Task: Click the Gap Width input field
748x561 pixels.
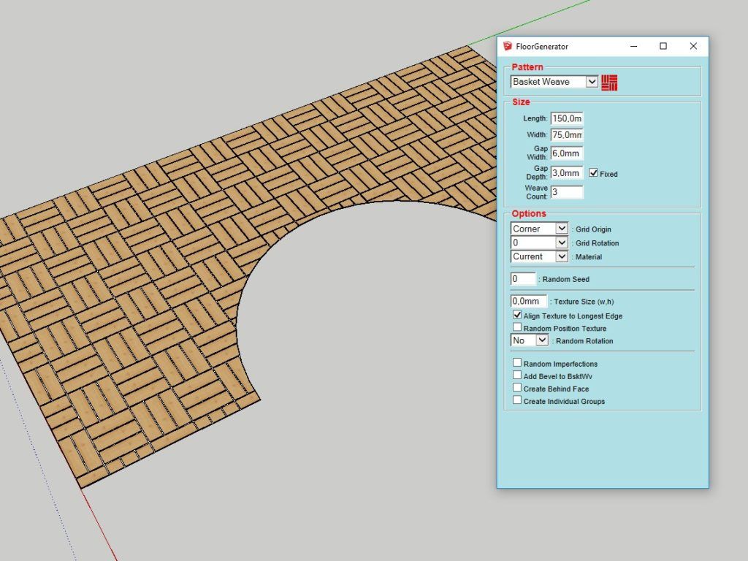Action: pos(567,153)
